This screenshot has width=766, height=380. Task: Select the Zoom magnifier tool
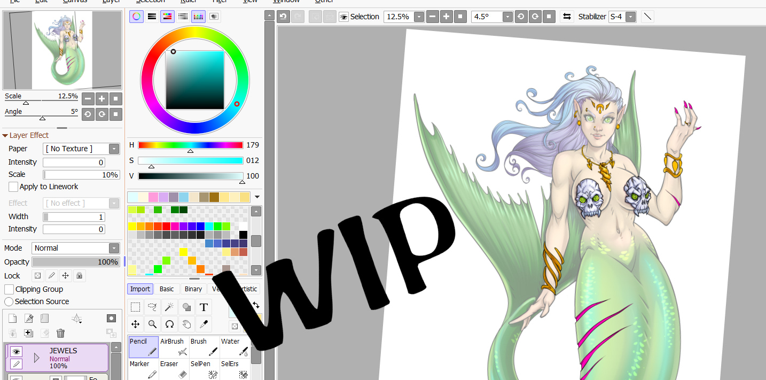pos(153,324)
